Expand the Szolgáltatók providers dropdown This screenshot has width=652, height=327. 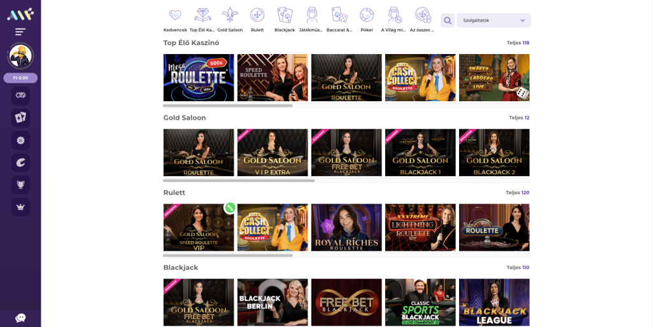click(493, 20)
